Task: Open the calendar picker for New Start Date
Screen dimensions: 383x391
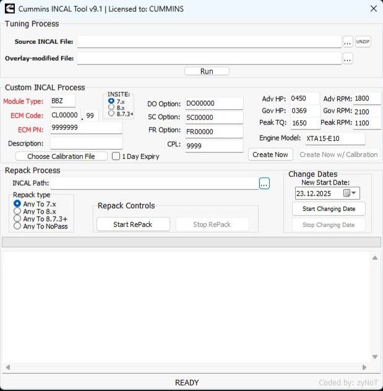Action: coord(350,193)
